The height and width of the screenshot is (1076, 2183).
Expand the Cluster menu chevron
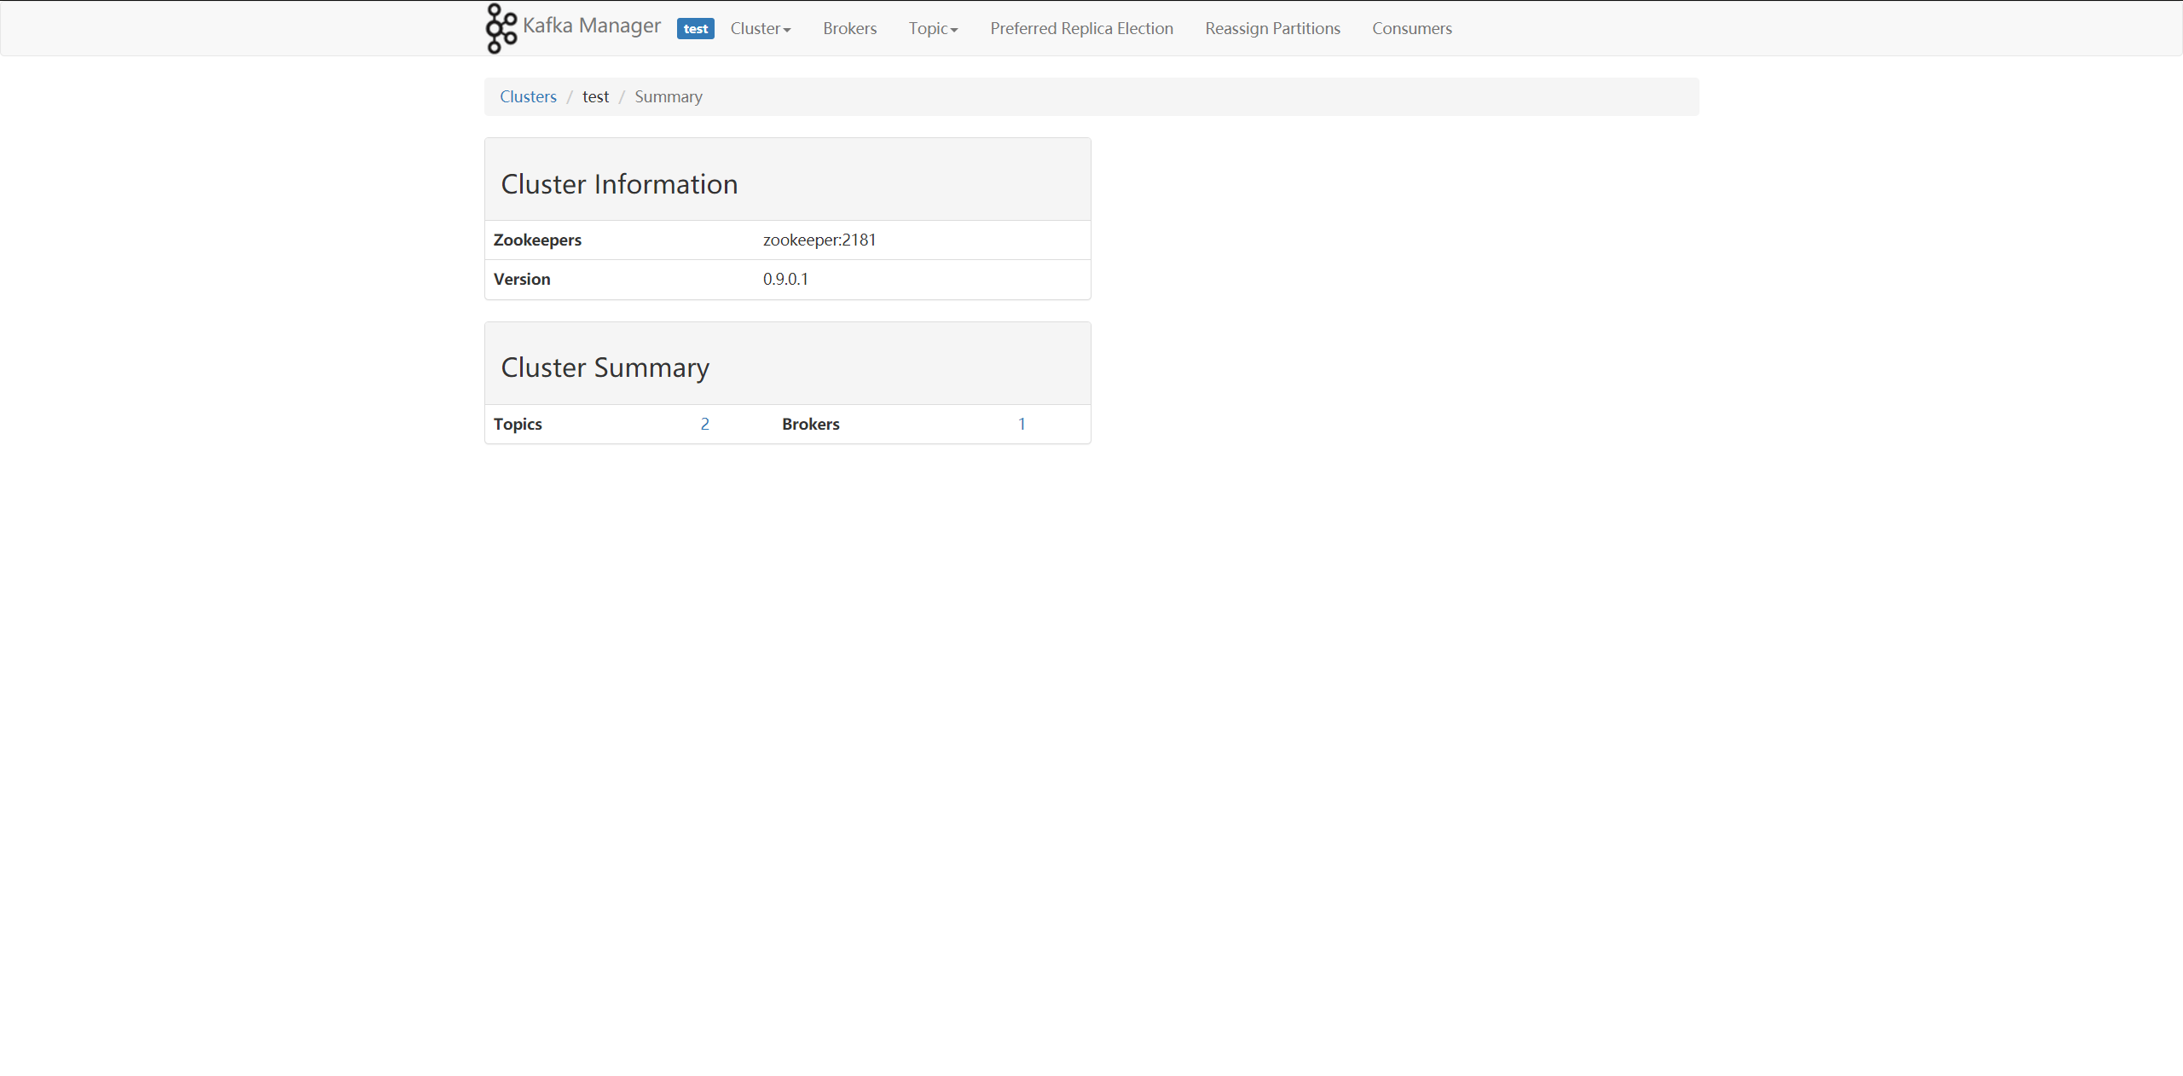click(786, 30)
